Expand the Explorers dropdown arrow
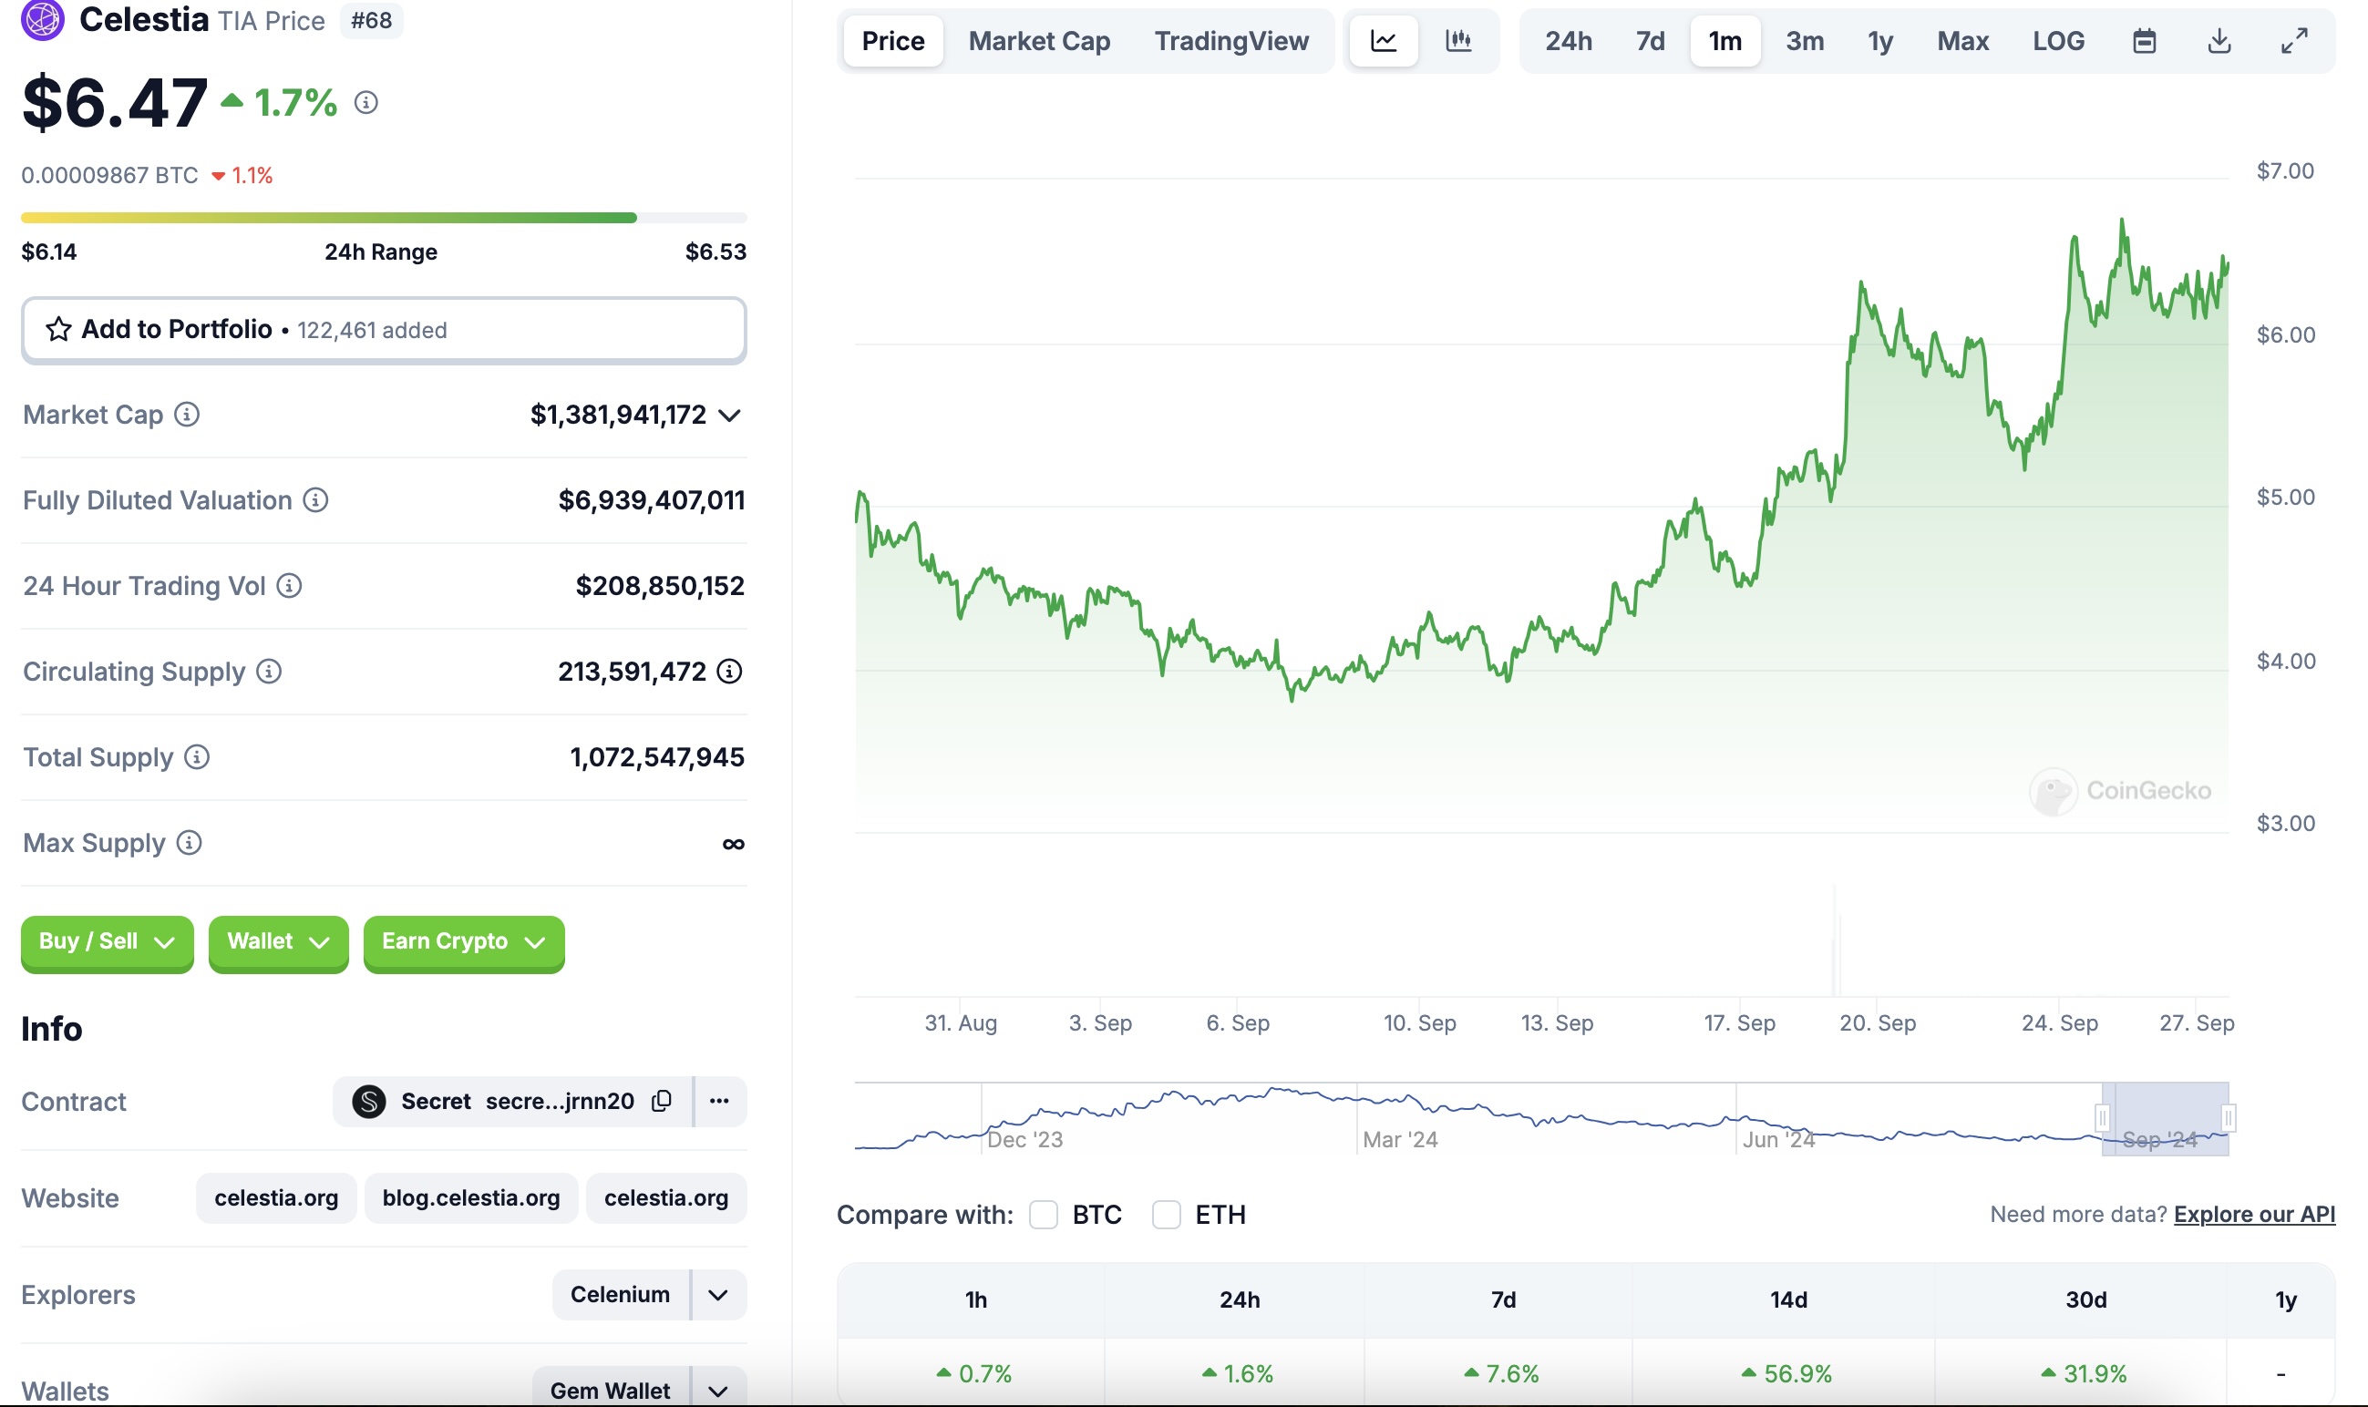Viewport: 2368px width, 1407px height. click(719, 1295)
